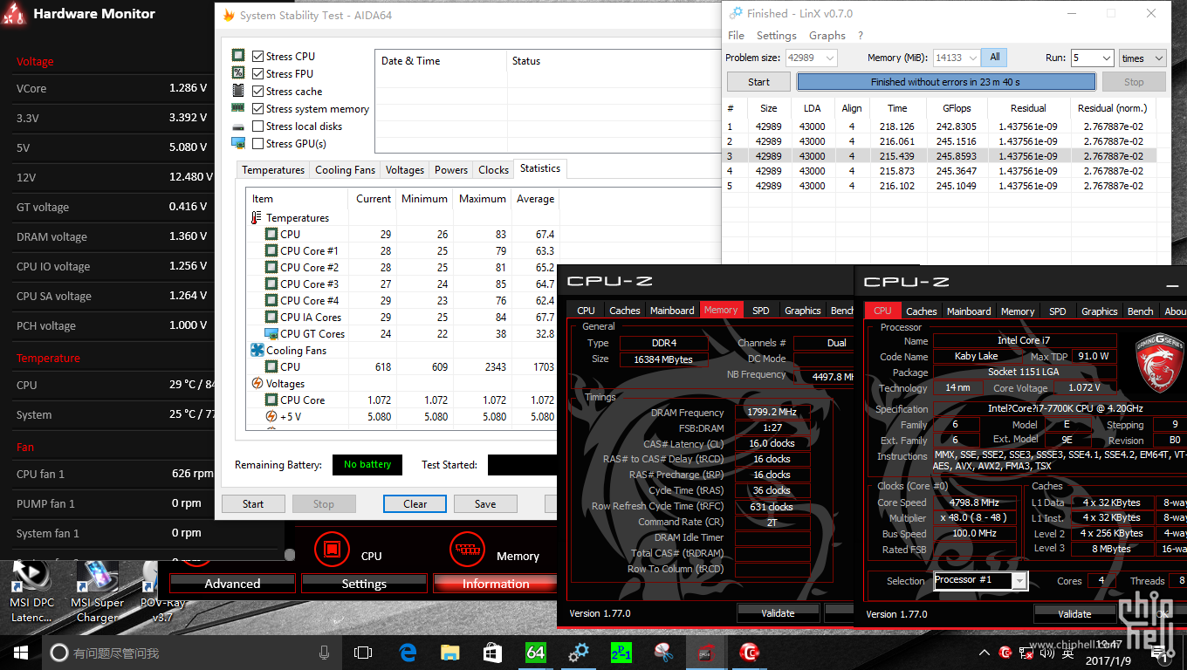Image resolution: width=1187 pixels, height=670 pixels.
Task: Enable the Stress local disks checkbox
Action: [x=257, y=126]
